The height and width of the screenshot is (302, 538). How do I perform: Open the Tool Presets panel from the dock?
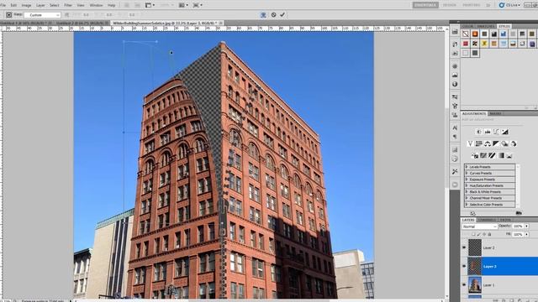click(x=455, y=171)
